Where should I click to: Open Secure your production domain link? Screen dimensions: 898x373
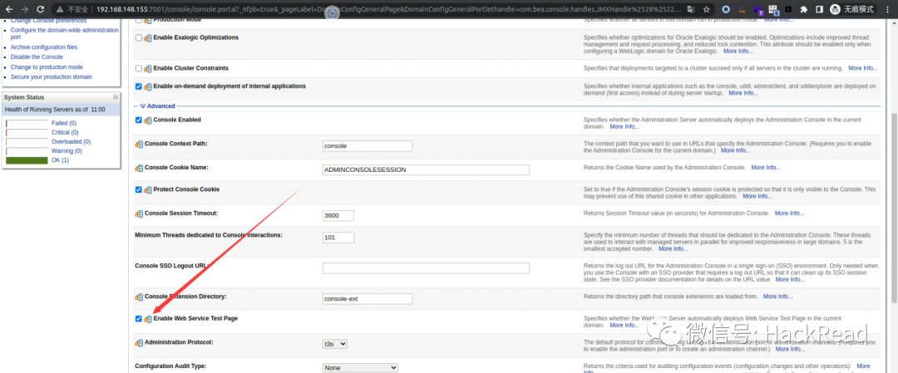51,76
